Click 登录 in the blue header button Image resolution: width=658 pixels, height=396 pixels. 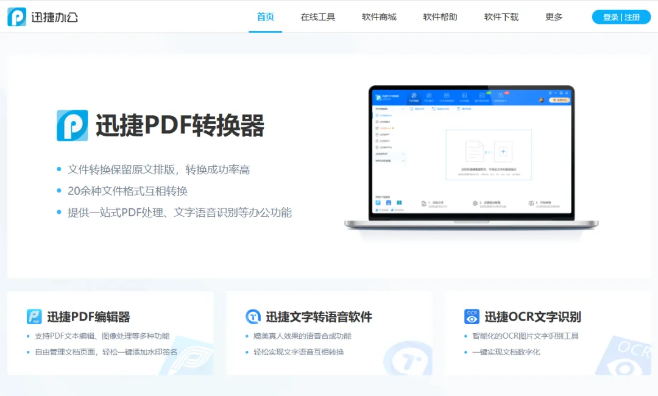point(610,17)
